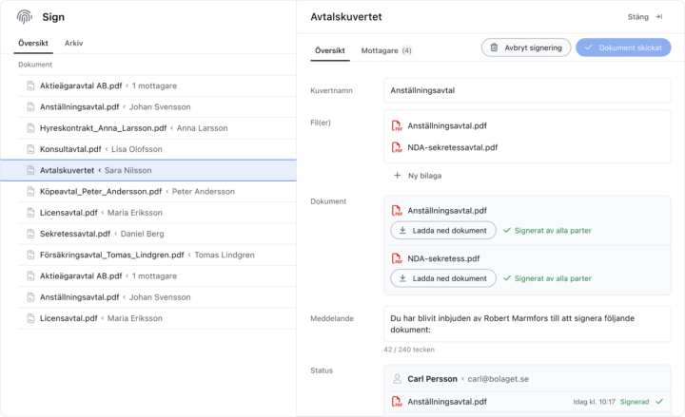Click the Sign fingerprint logo icon
The width and height of the screenshot is (685, 417).
point(25,17)
